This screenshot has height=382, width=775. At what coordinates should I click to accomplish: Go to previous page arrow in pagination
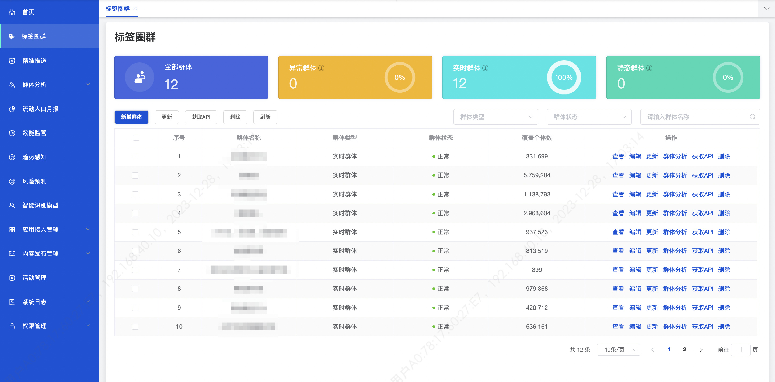coord(652,349)
